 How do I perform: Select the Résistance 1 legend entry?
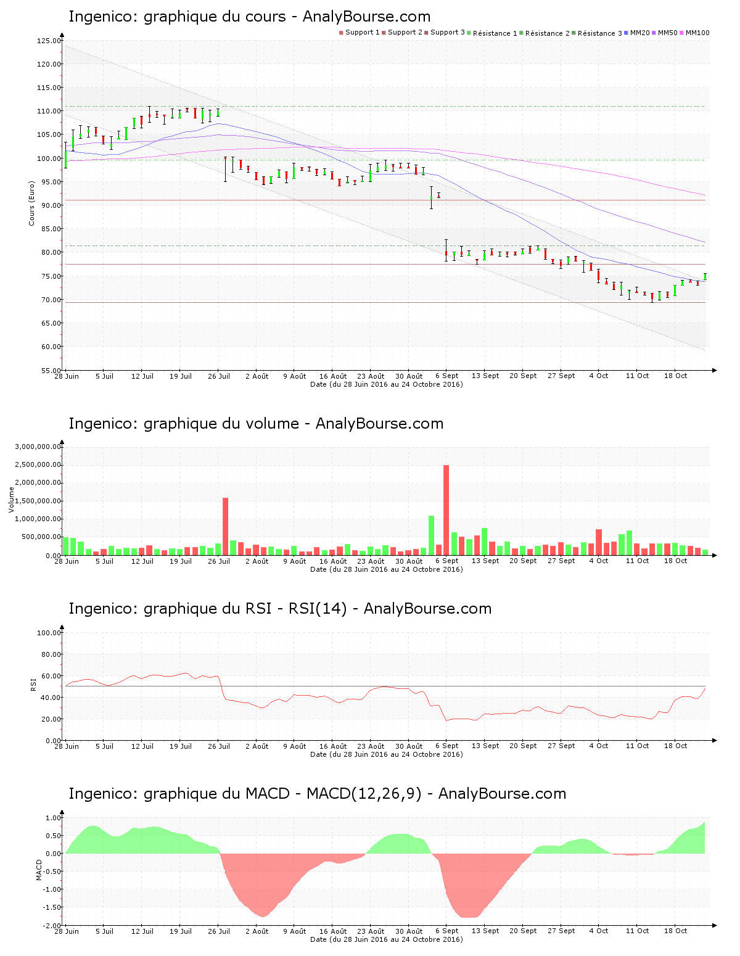pos(492,33)
